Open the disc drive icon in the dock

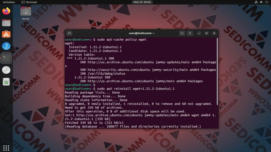6,70
